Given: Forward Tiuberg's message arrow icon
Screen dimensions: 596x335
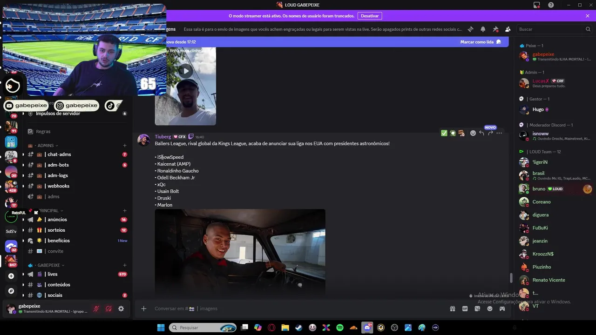Looking at the screenshot, I should [x=490, y=133].
